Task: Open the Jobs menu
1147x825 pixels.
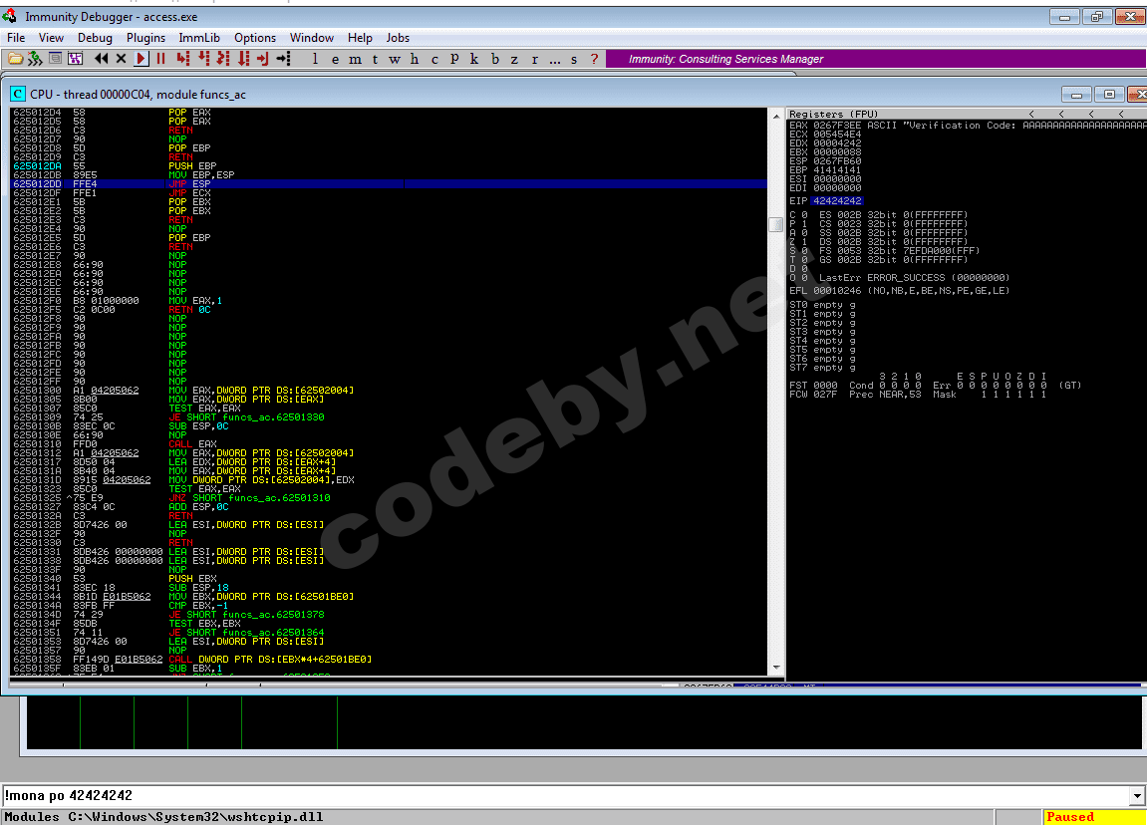Action: [x=398, y=37]
